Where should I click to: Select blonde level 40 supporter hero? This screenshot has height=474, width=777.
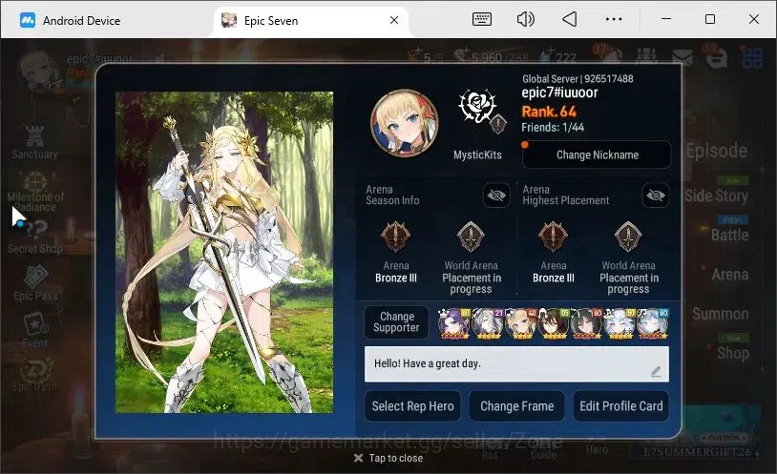(x=521, y=323)
